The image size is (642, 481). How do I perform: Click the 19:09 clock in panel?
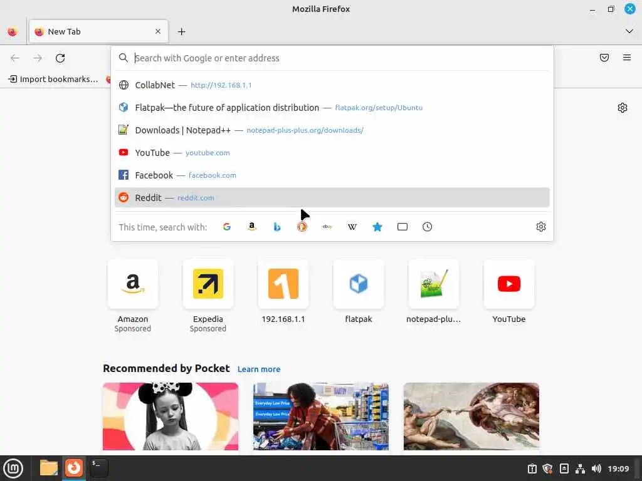618,468
